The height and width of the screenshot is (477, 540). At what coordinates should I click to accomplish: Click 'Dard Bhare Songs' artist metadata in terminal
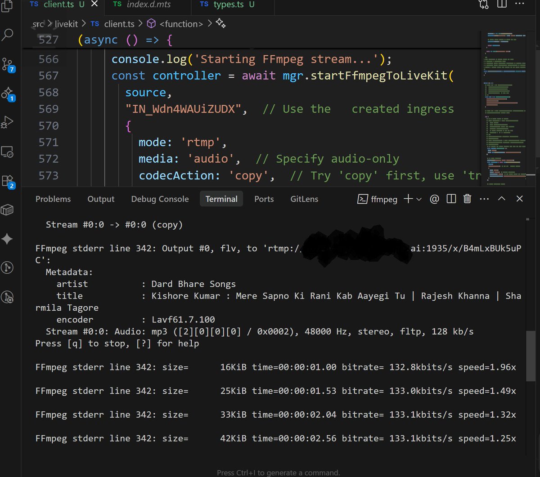click(193, 284)
